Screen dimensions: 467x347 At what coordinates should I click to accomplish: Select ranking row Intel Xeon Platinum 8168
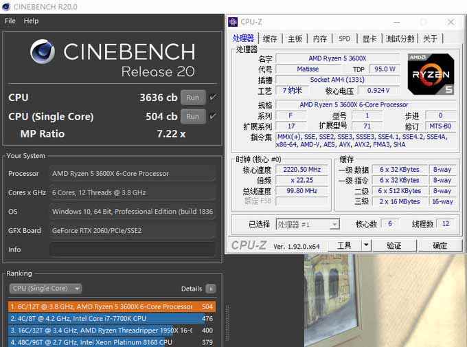(x=112, y=342)
